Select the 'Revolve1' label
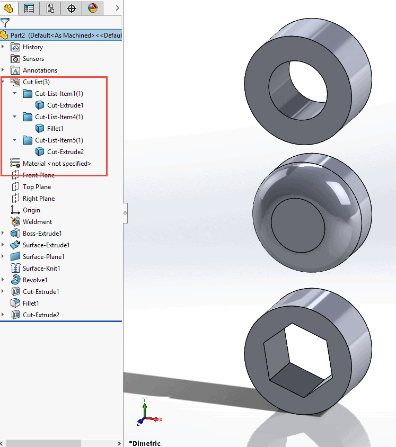Image resolution: width=396 pixels, height=447 pixels. [35, 280]
